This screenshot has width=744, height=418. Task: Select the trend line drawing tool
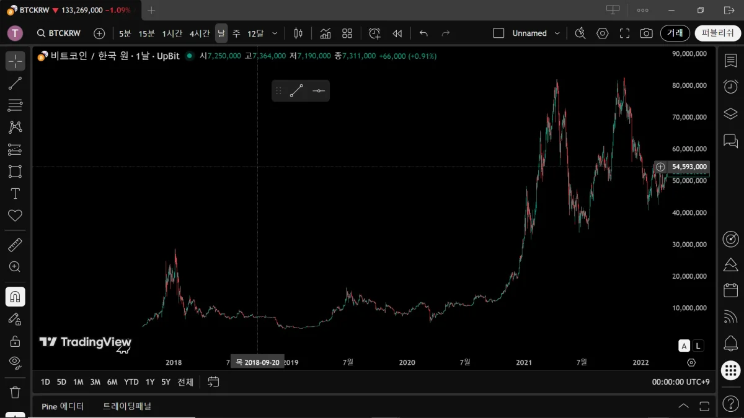click(15, 83)
